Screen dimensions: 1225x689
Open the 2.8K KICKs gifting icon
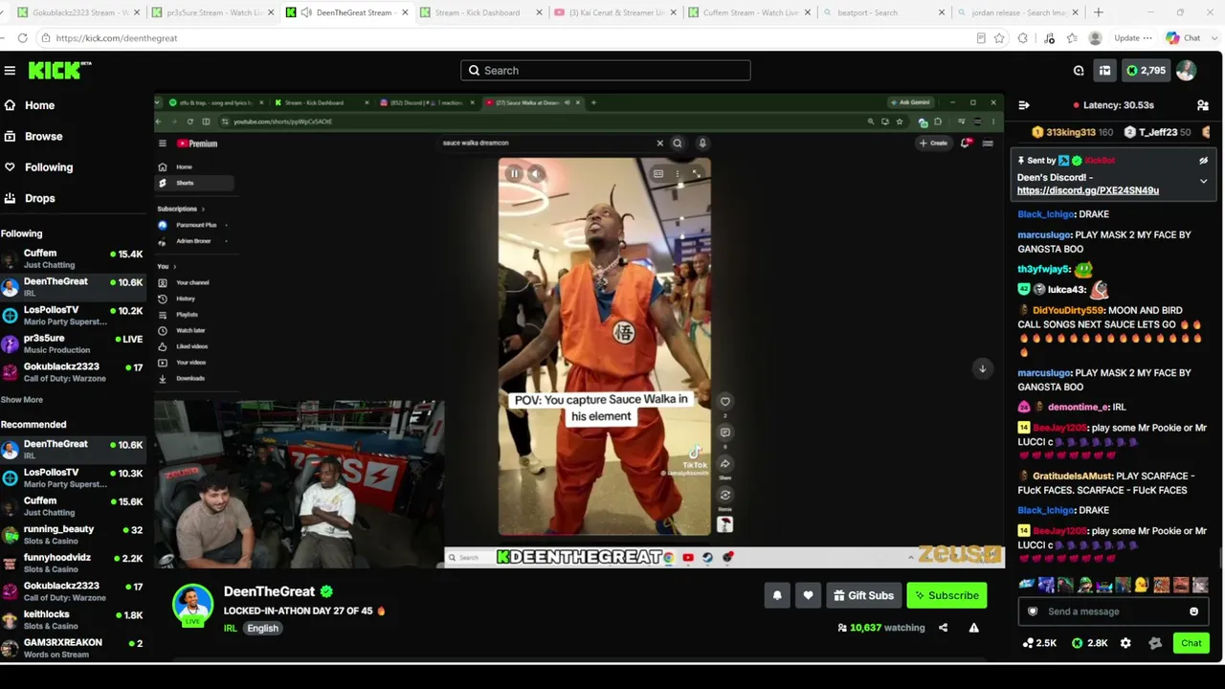coord(1089,643)
